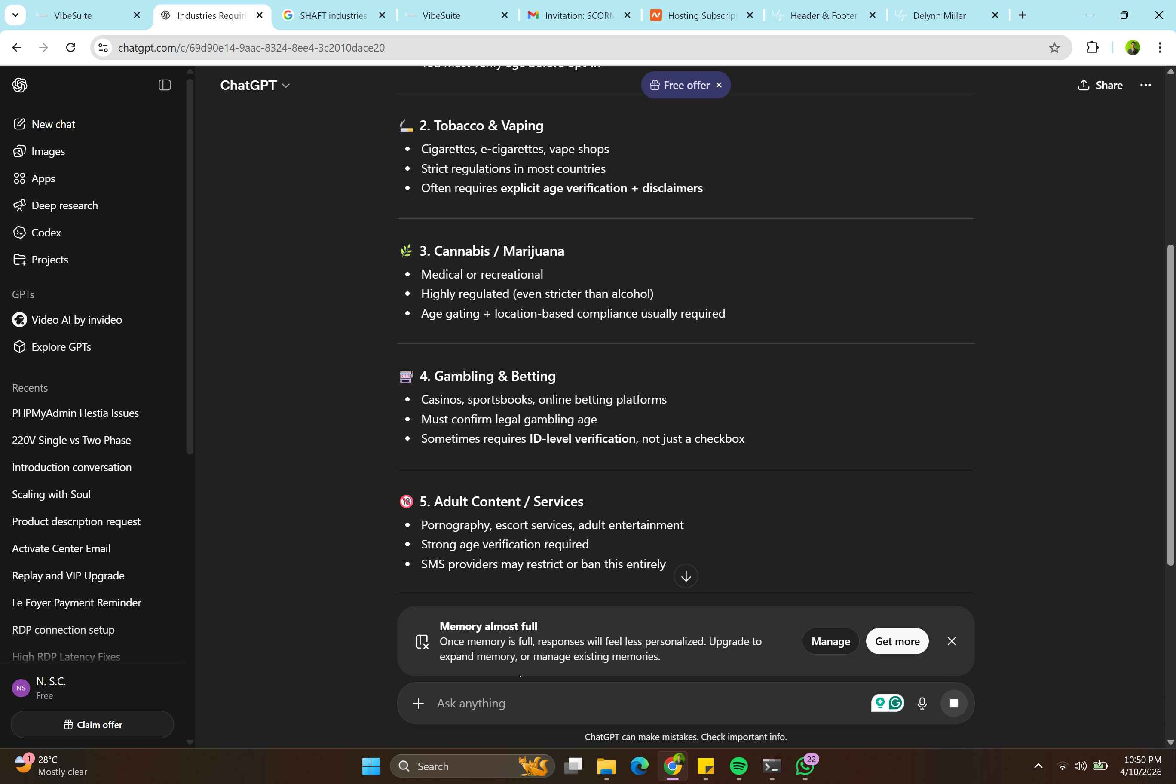Switch to the Header & Footer tab
This screenshot has height=784, width=1176.
(824, 15)
